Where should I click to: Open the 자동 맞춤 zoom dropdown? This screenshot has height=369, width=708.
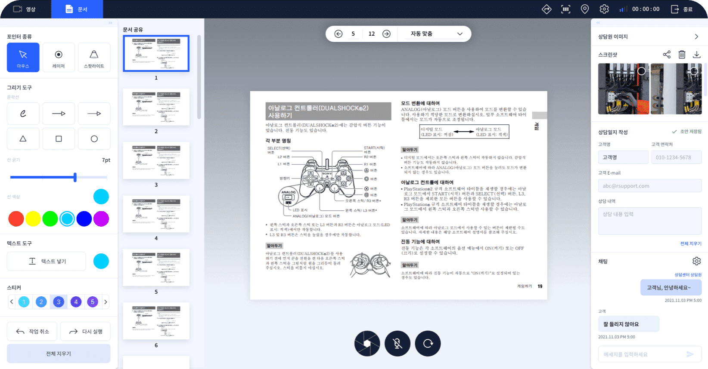click(x=435, y=34)
